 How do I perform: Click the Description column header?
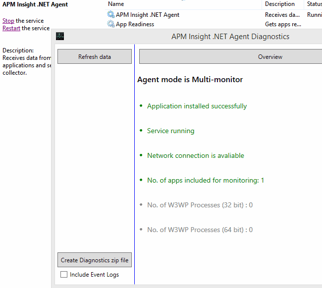(x=280, y=4)
